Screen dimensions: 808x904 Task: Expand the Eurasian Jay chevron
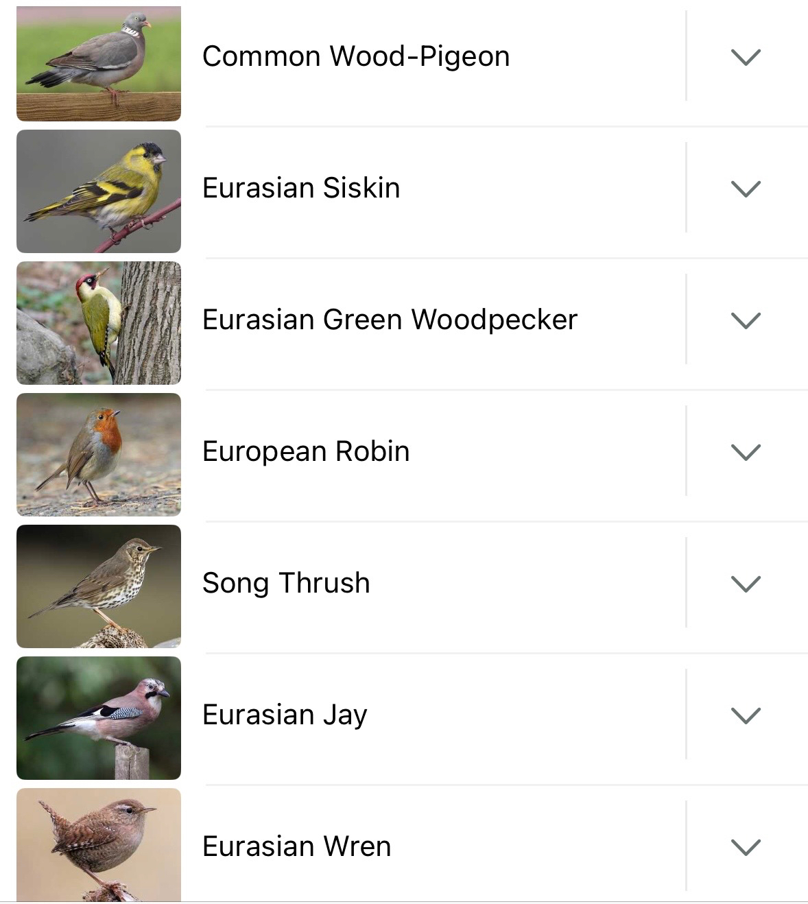coord(746,715)
